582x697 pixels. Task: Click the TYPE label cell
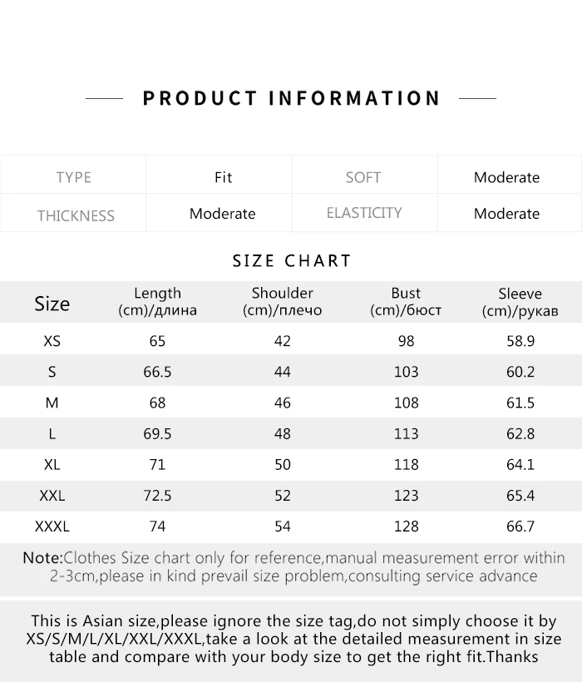pos(73,177)
